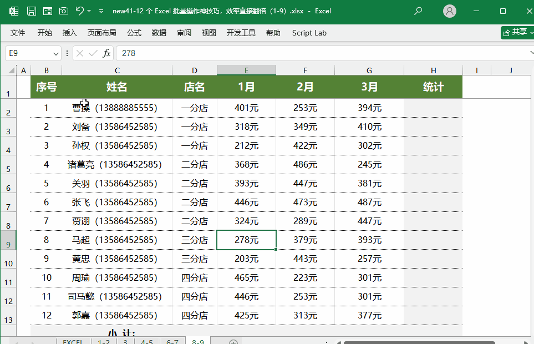This screenshot has height=344, width=534.
Task: Select the 401元 cell in 曹操 row
Action: 246,108
